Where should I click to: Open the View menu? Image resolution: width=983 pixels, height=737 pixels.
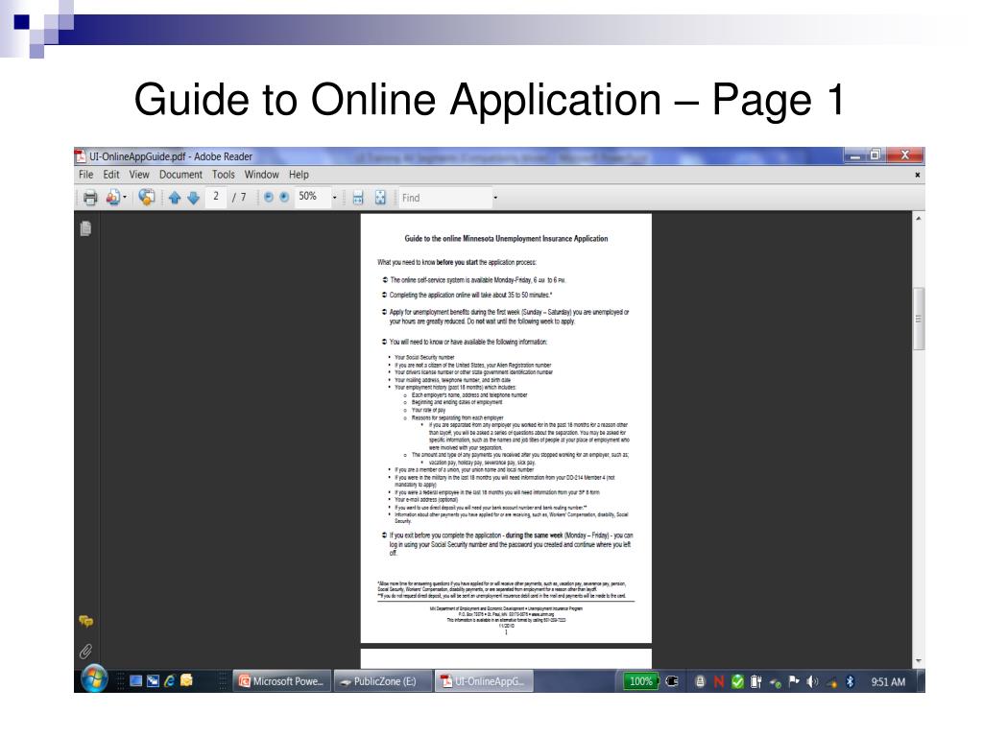click(x=139, y=175)
